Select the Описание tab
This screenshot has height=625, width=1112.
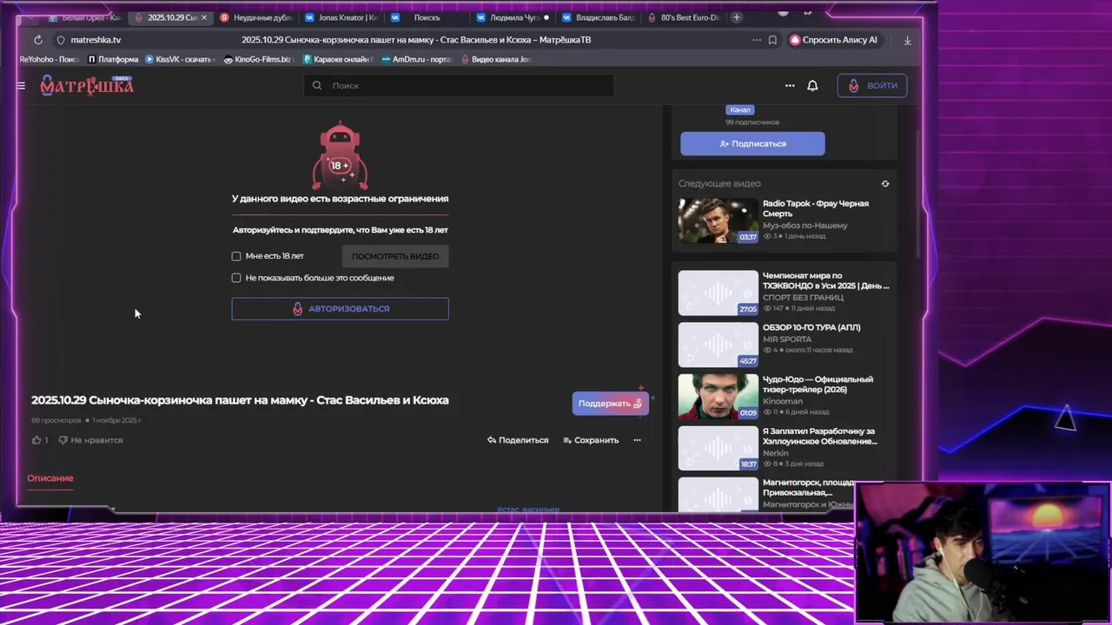pos(50,478)
